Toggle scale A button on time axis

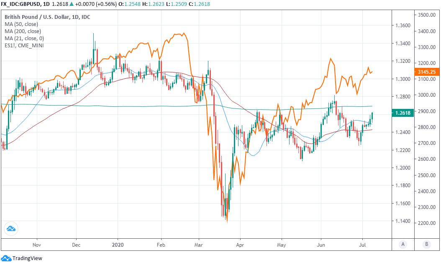click(403, 244)
